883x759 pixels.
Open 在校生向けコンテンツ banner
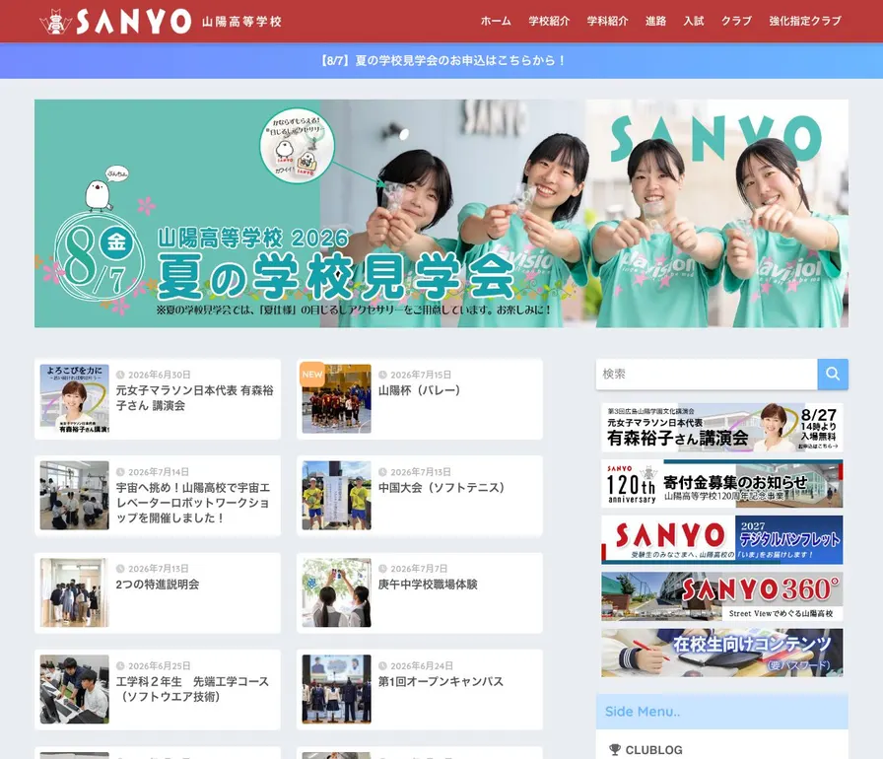click(x=722, y=654)
